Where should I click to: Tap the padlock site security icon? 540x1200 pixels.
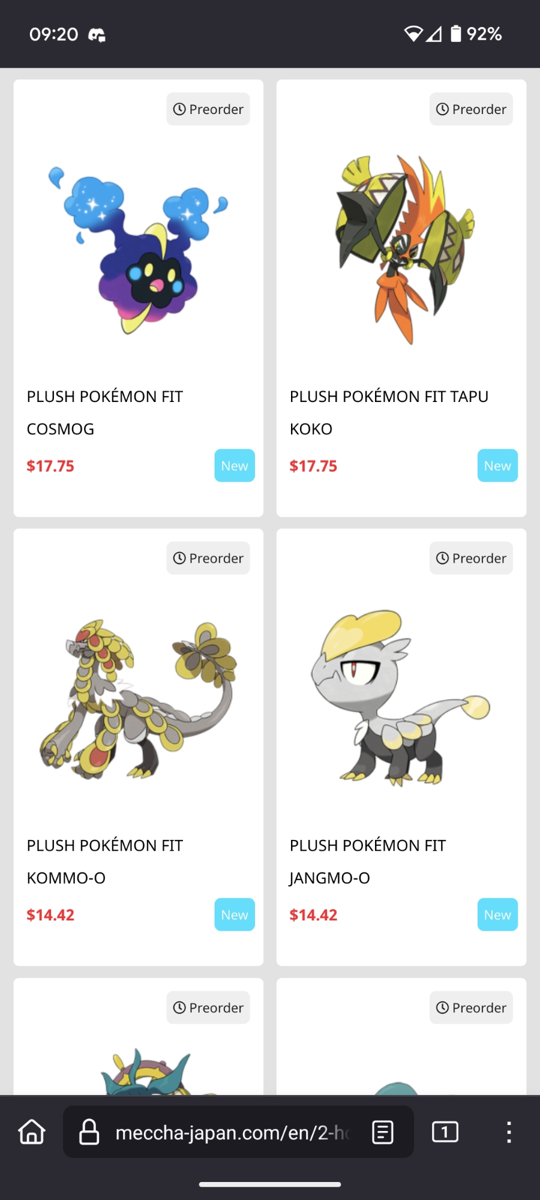point(89,1132)
